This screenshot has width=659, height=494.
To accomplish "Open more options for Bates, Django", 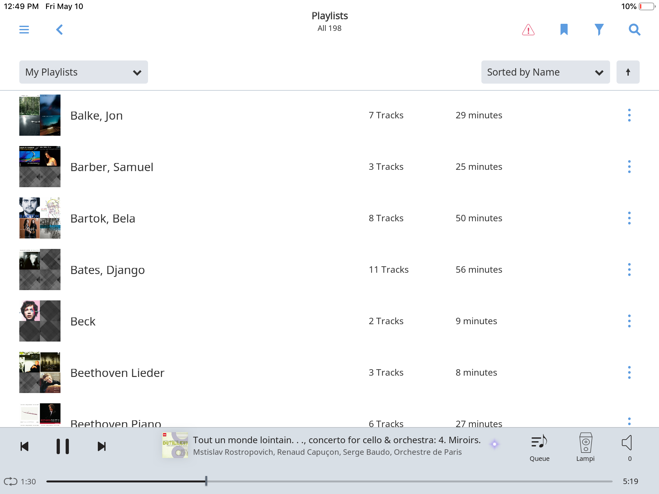I will pyautogui.click(x=629, y=270).
